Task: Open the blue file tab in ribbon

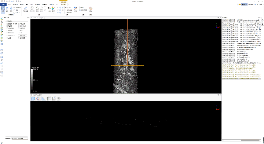Action: (x=3, y=4)
